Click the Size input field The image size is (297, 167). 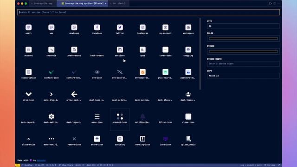(243, 26)
